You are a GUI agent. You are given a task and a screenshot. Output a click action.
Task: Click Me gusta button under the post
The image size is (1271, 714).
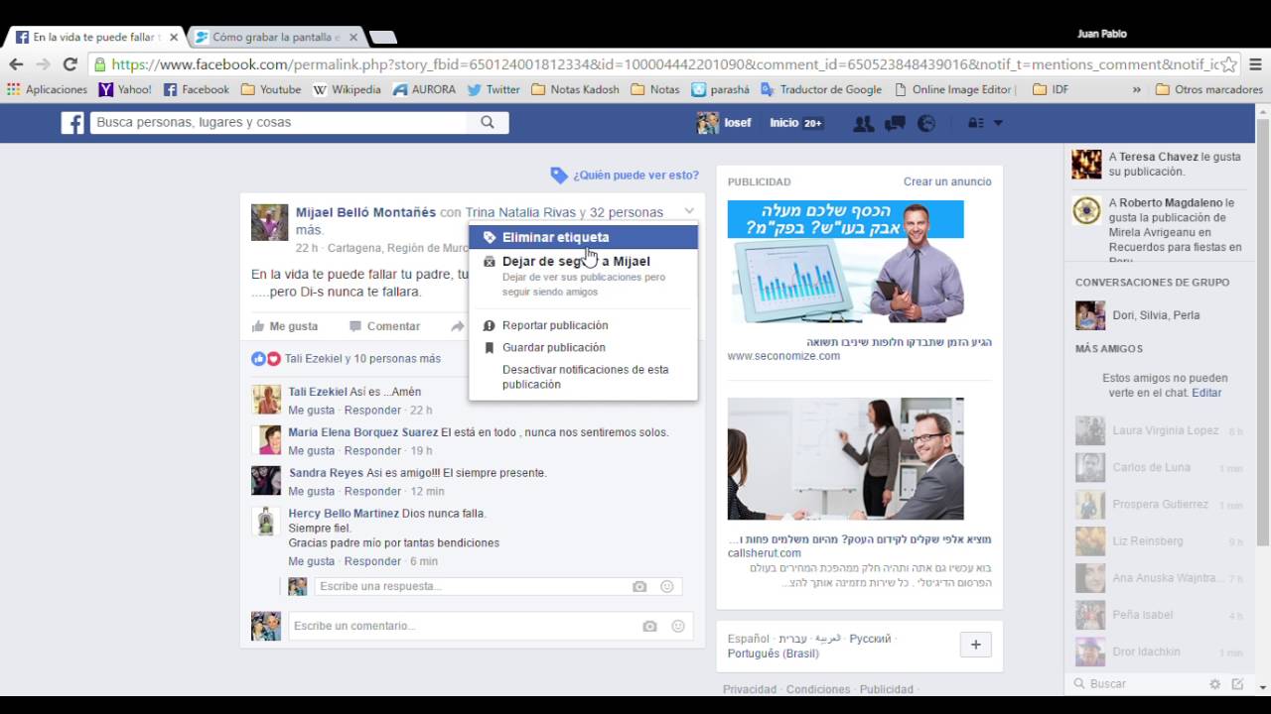pos(285,326)
